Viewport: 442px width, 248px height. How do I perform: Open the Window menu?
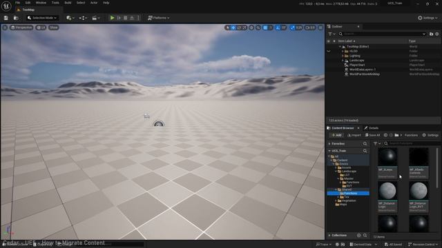[x=41, y=3]
